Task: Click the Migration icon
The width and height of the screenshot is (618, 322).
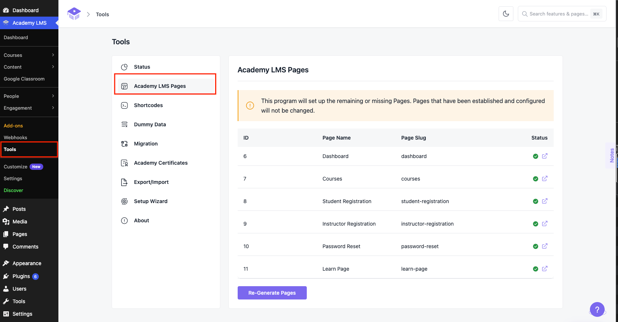Action: (x=125, y=144)
